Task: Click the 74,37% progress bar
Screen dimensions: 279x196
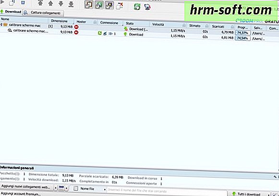Action: pos(243,33)
